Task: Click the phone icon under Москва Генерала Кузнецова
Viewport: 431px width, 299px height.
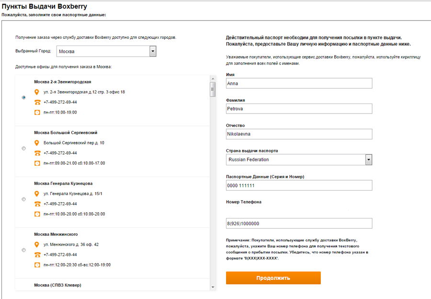Action: pyautogui.click(x=37, y=204)
